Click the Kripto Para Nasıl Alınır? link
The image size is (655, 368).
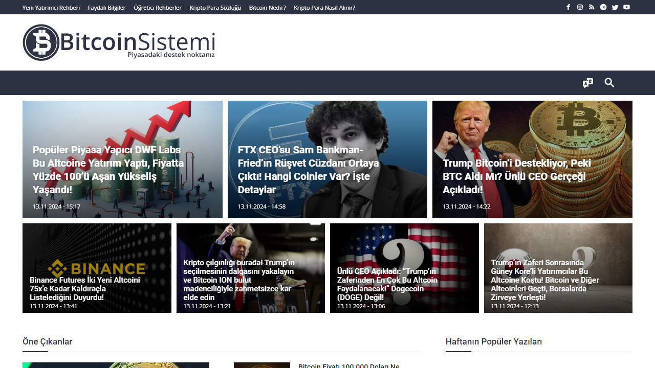[324, 7]
